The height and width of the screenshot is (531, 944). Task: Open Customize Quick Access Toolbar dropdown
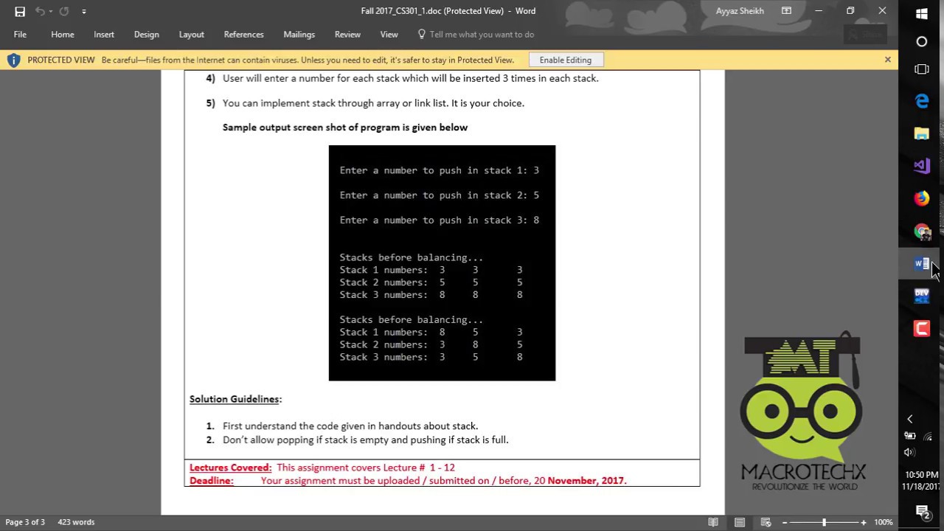point(83,12)
